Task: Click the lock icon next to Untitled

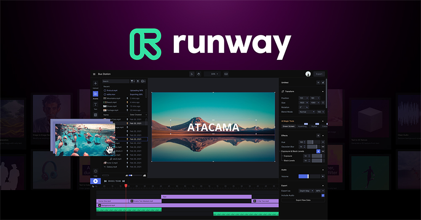Action: [x=323, y=82]
